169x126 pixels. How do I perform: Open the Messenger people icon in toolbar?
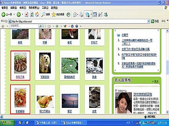point(106,14)
